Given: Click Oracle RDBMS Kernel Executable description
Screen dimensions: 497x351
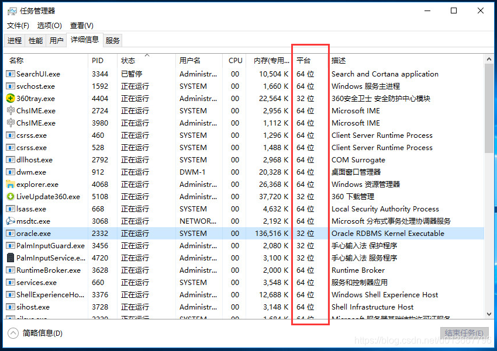Looking at the screenshot, I should pos(388,233).
